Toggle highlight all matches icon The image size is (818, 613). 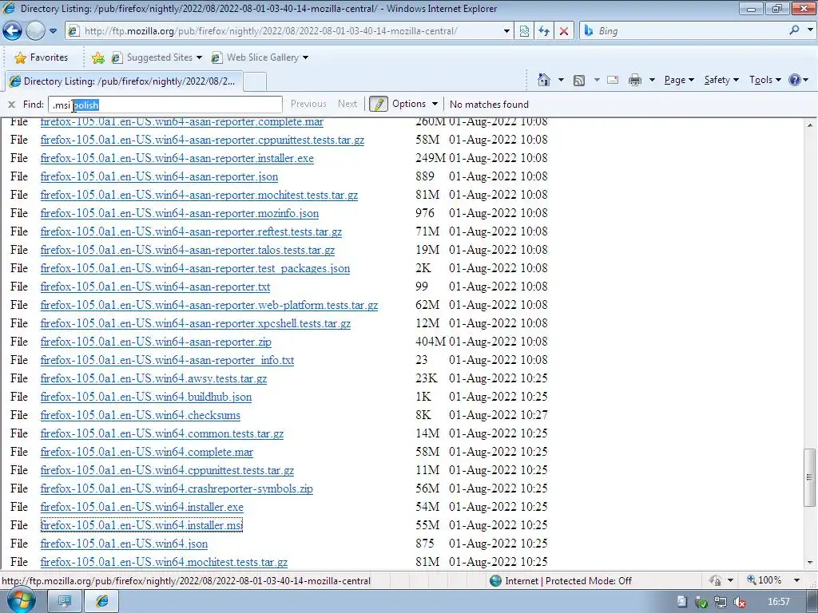(x=378, y=104)
